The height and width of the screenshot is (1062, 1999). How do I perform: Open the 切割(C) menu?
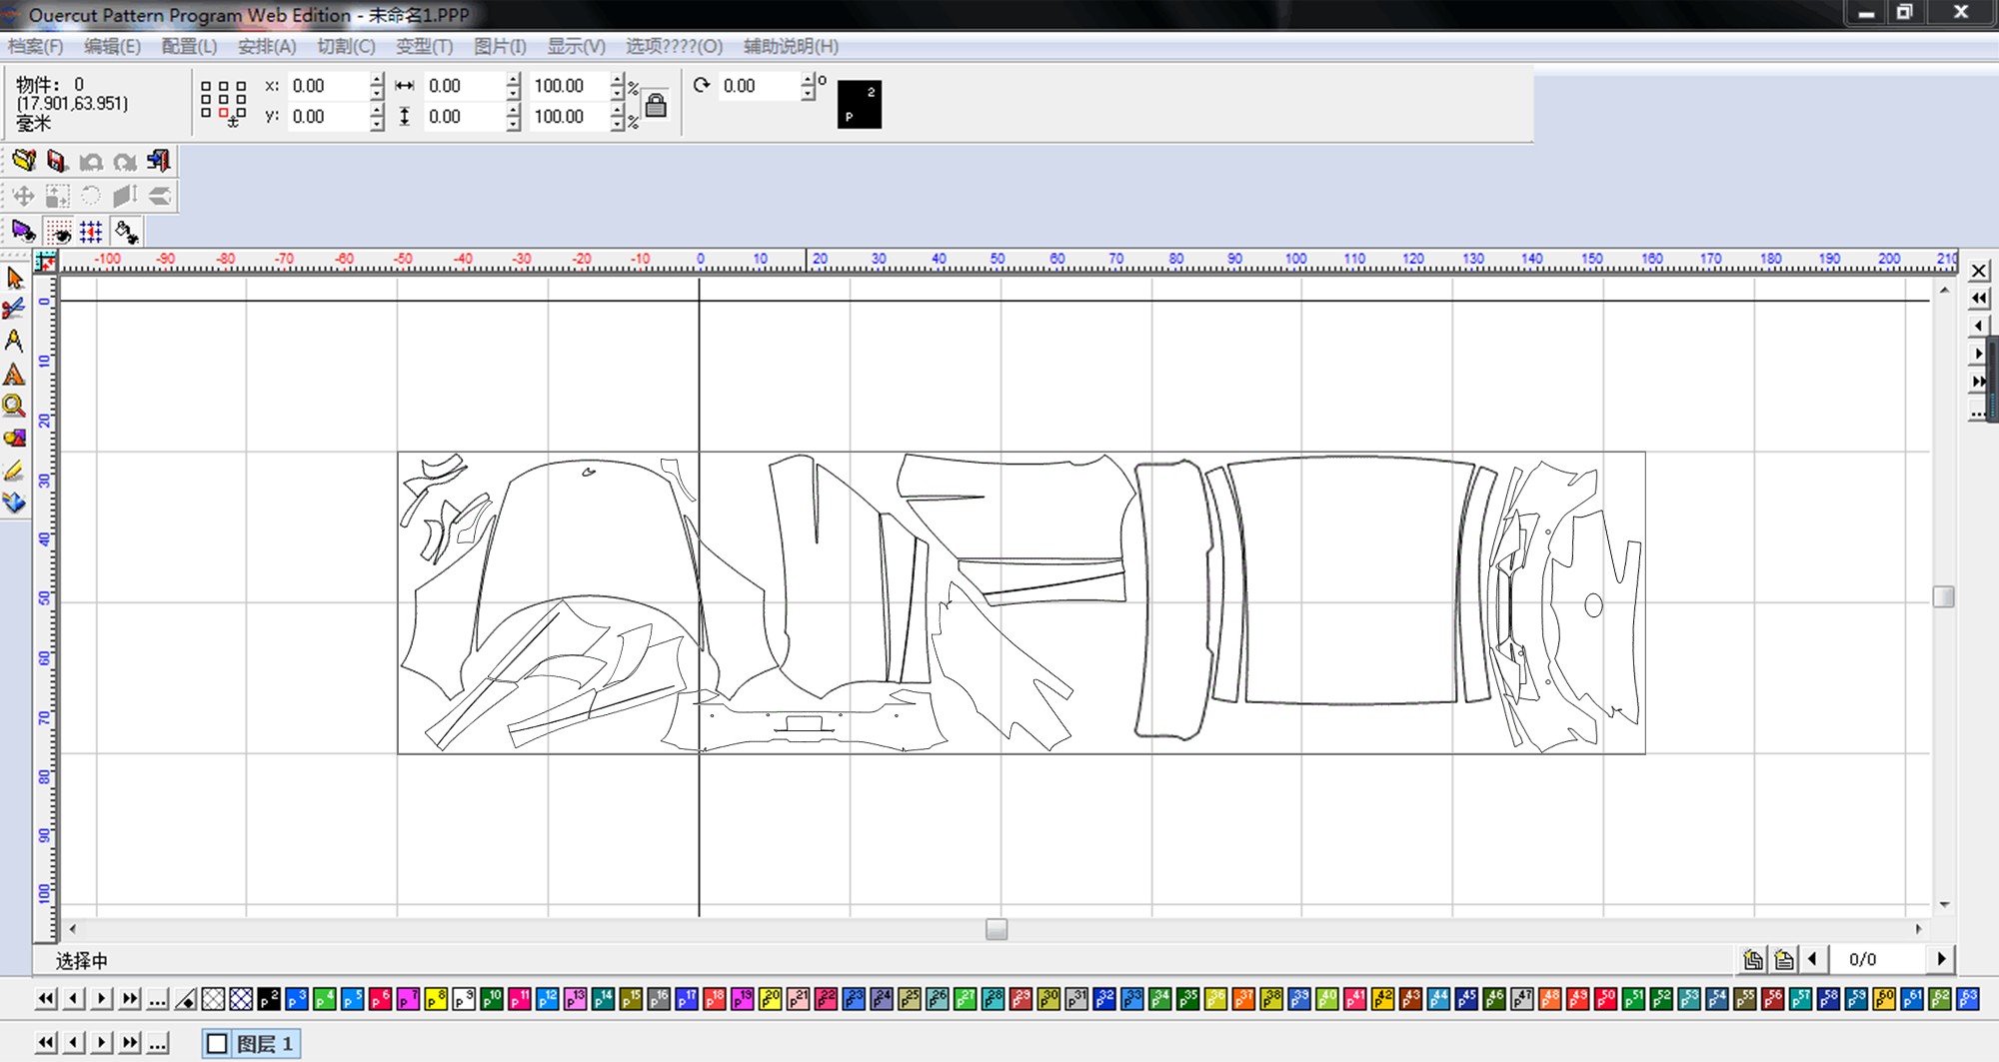346,46
